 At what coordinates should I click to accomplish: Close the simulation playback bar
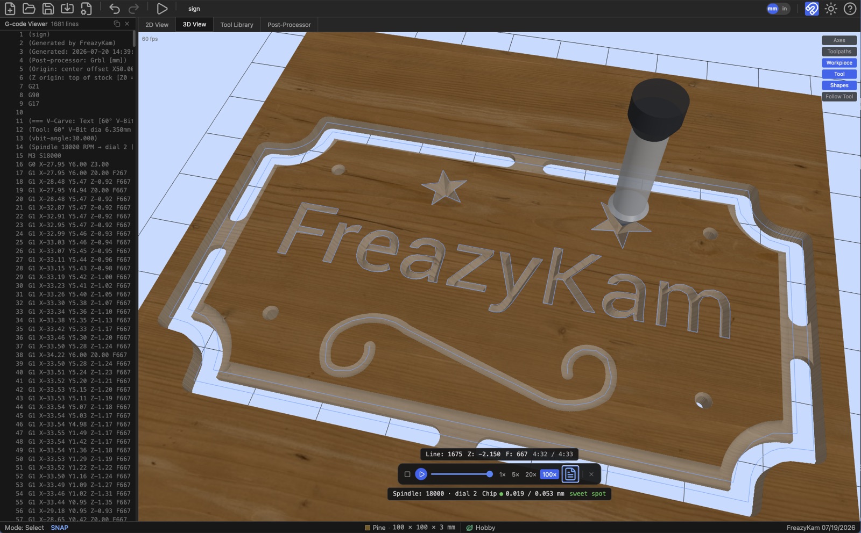(x=591, y=474)
